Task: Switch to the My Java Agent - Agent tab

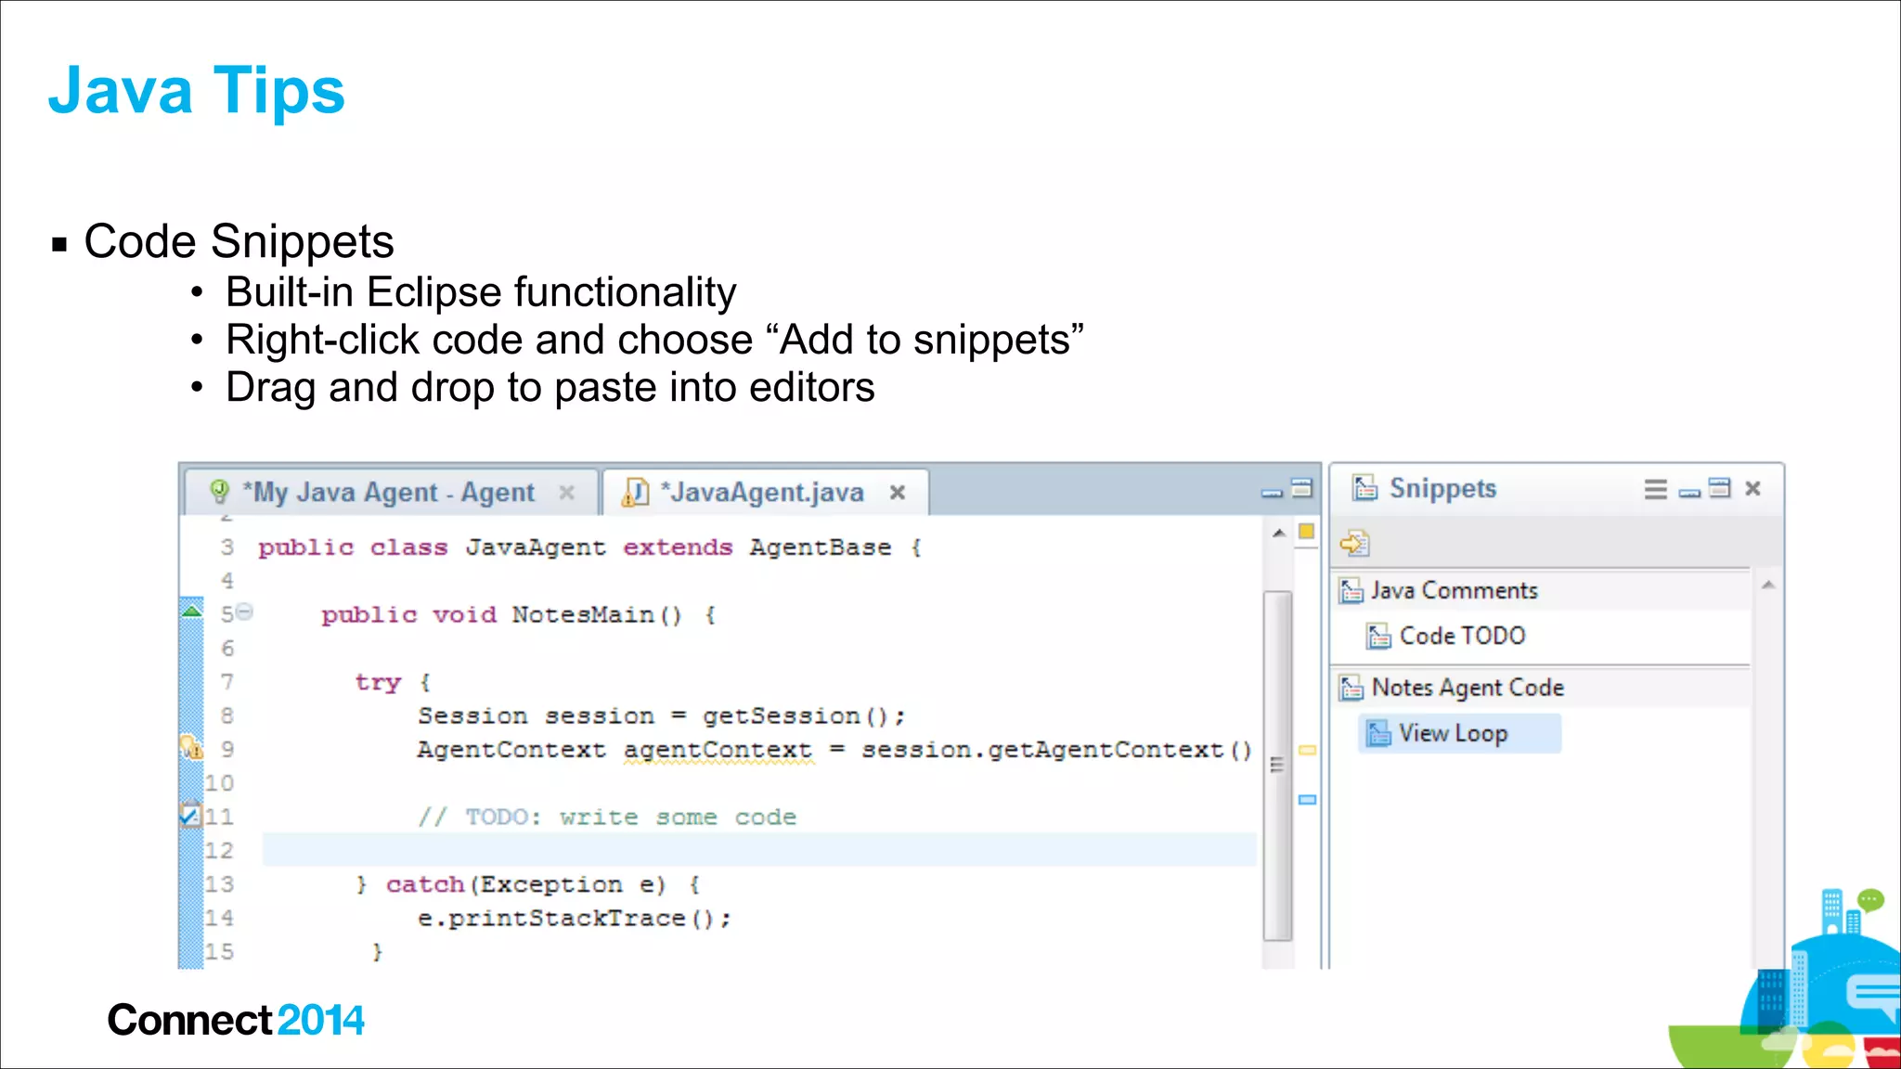Action: 390,492
